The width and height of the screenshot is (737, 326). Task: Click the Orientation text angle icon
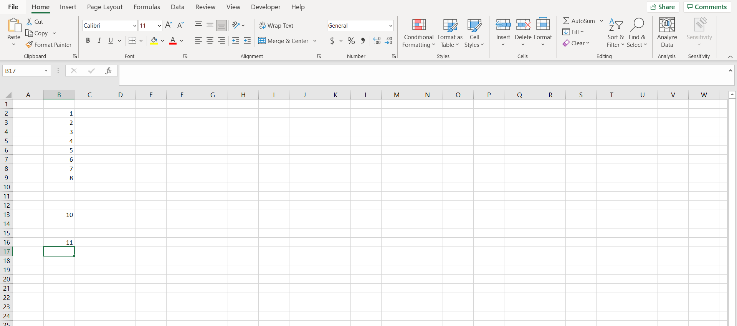236,25
